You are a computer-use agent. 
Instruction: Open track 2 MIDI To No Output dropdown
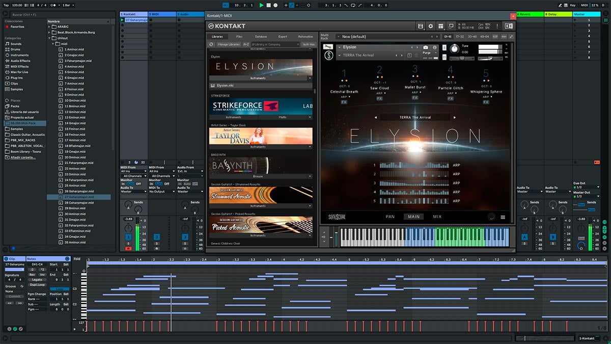162,192
